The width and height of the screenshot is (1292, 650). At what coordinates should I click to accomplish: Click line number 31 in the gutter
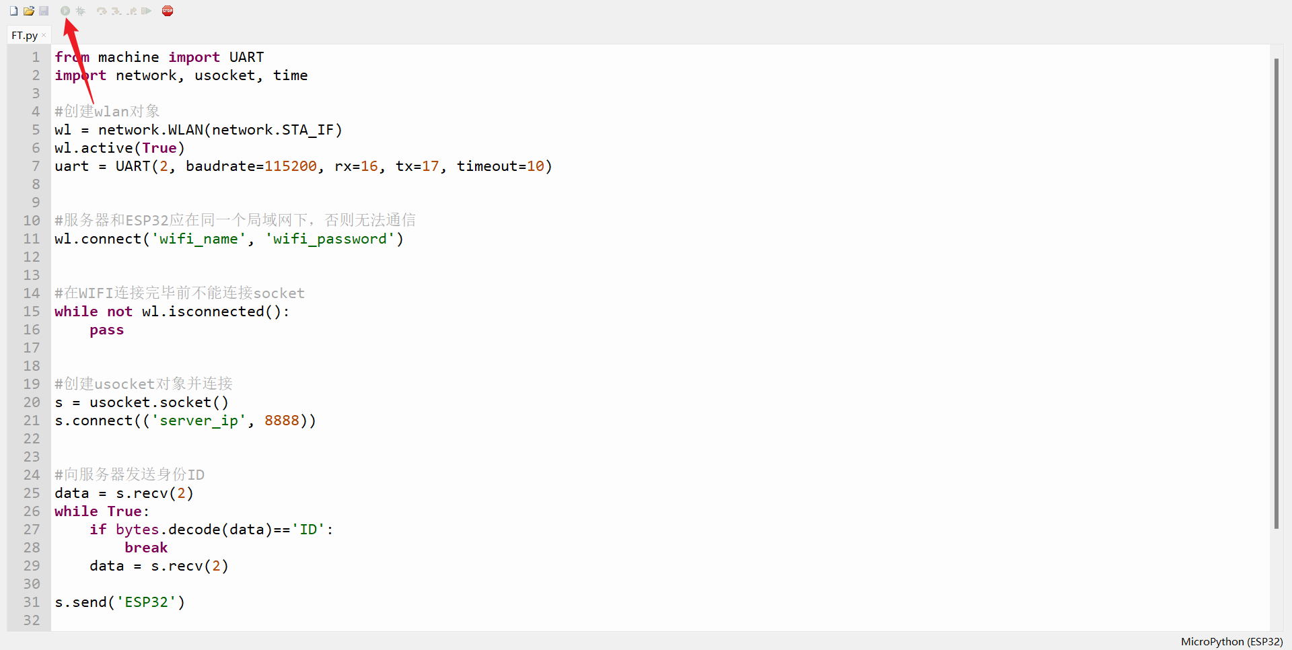tap(32, 602)
